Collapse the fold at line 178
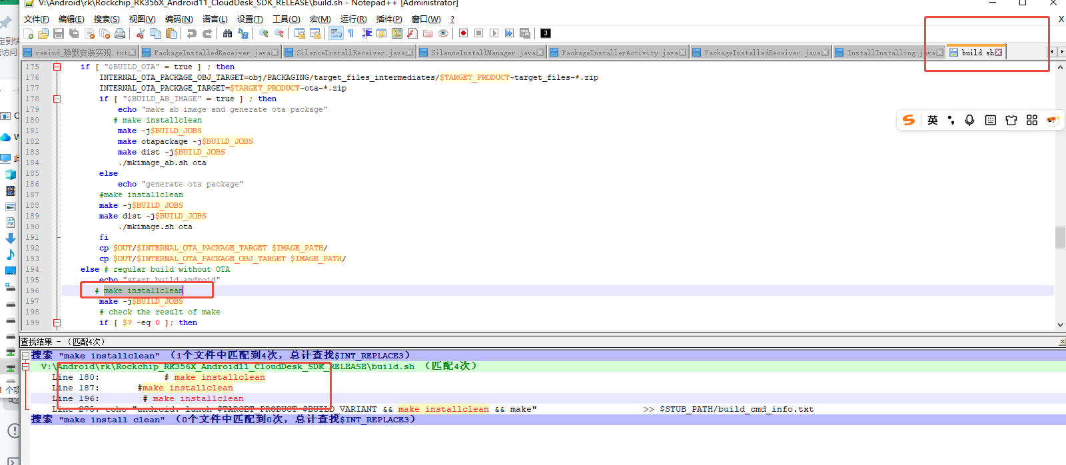 click(x=57, y=99)
